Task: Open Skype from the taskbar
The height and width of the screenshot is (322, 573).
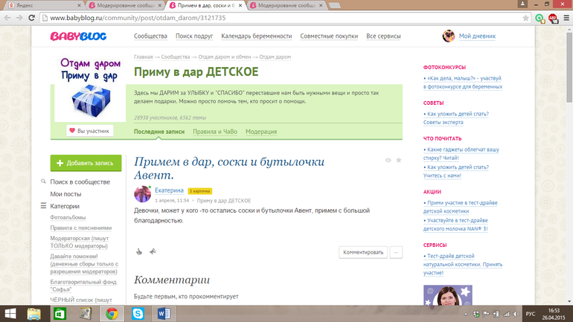Action: (x=138, y=313)
